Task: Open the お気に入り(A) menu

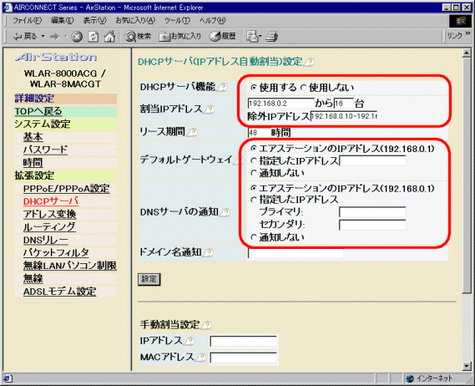Action: click(x=135, y=20)
